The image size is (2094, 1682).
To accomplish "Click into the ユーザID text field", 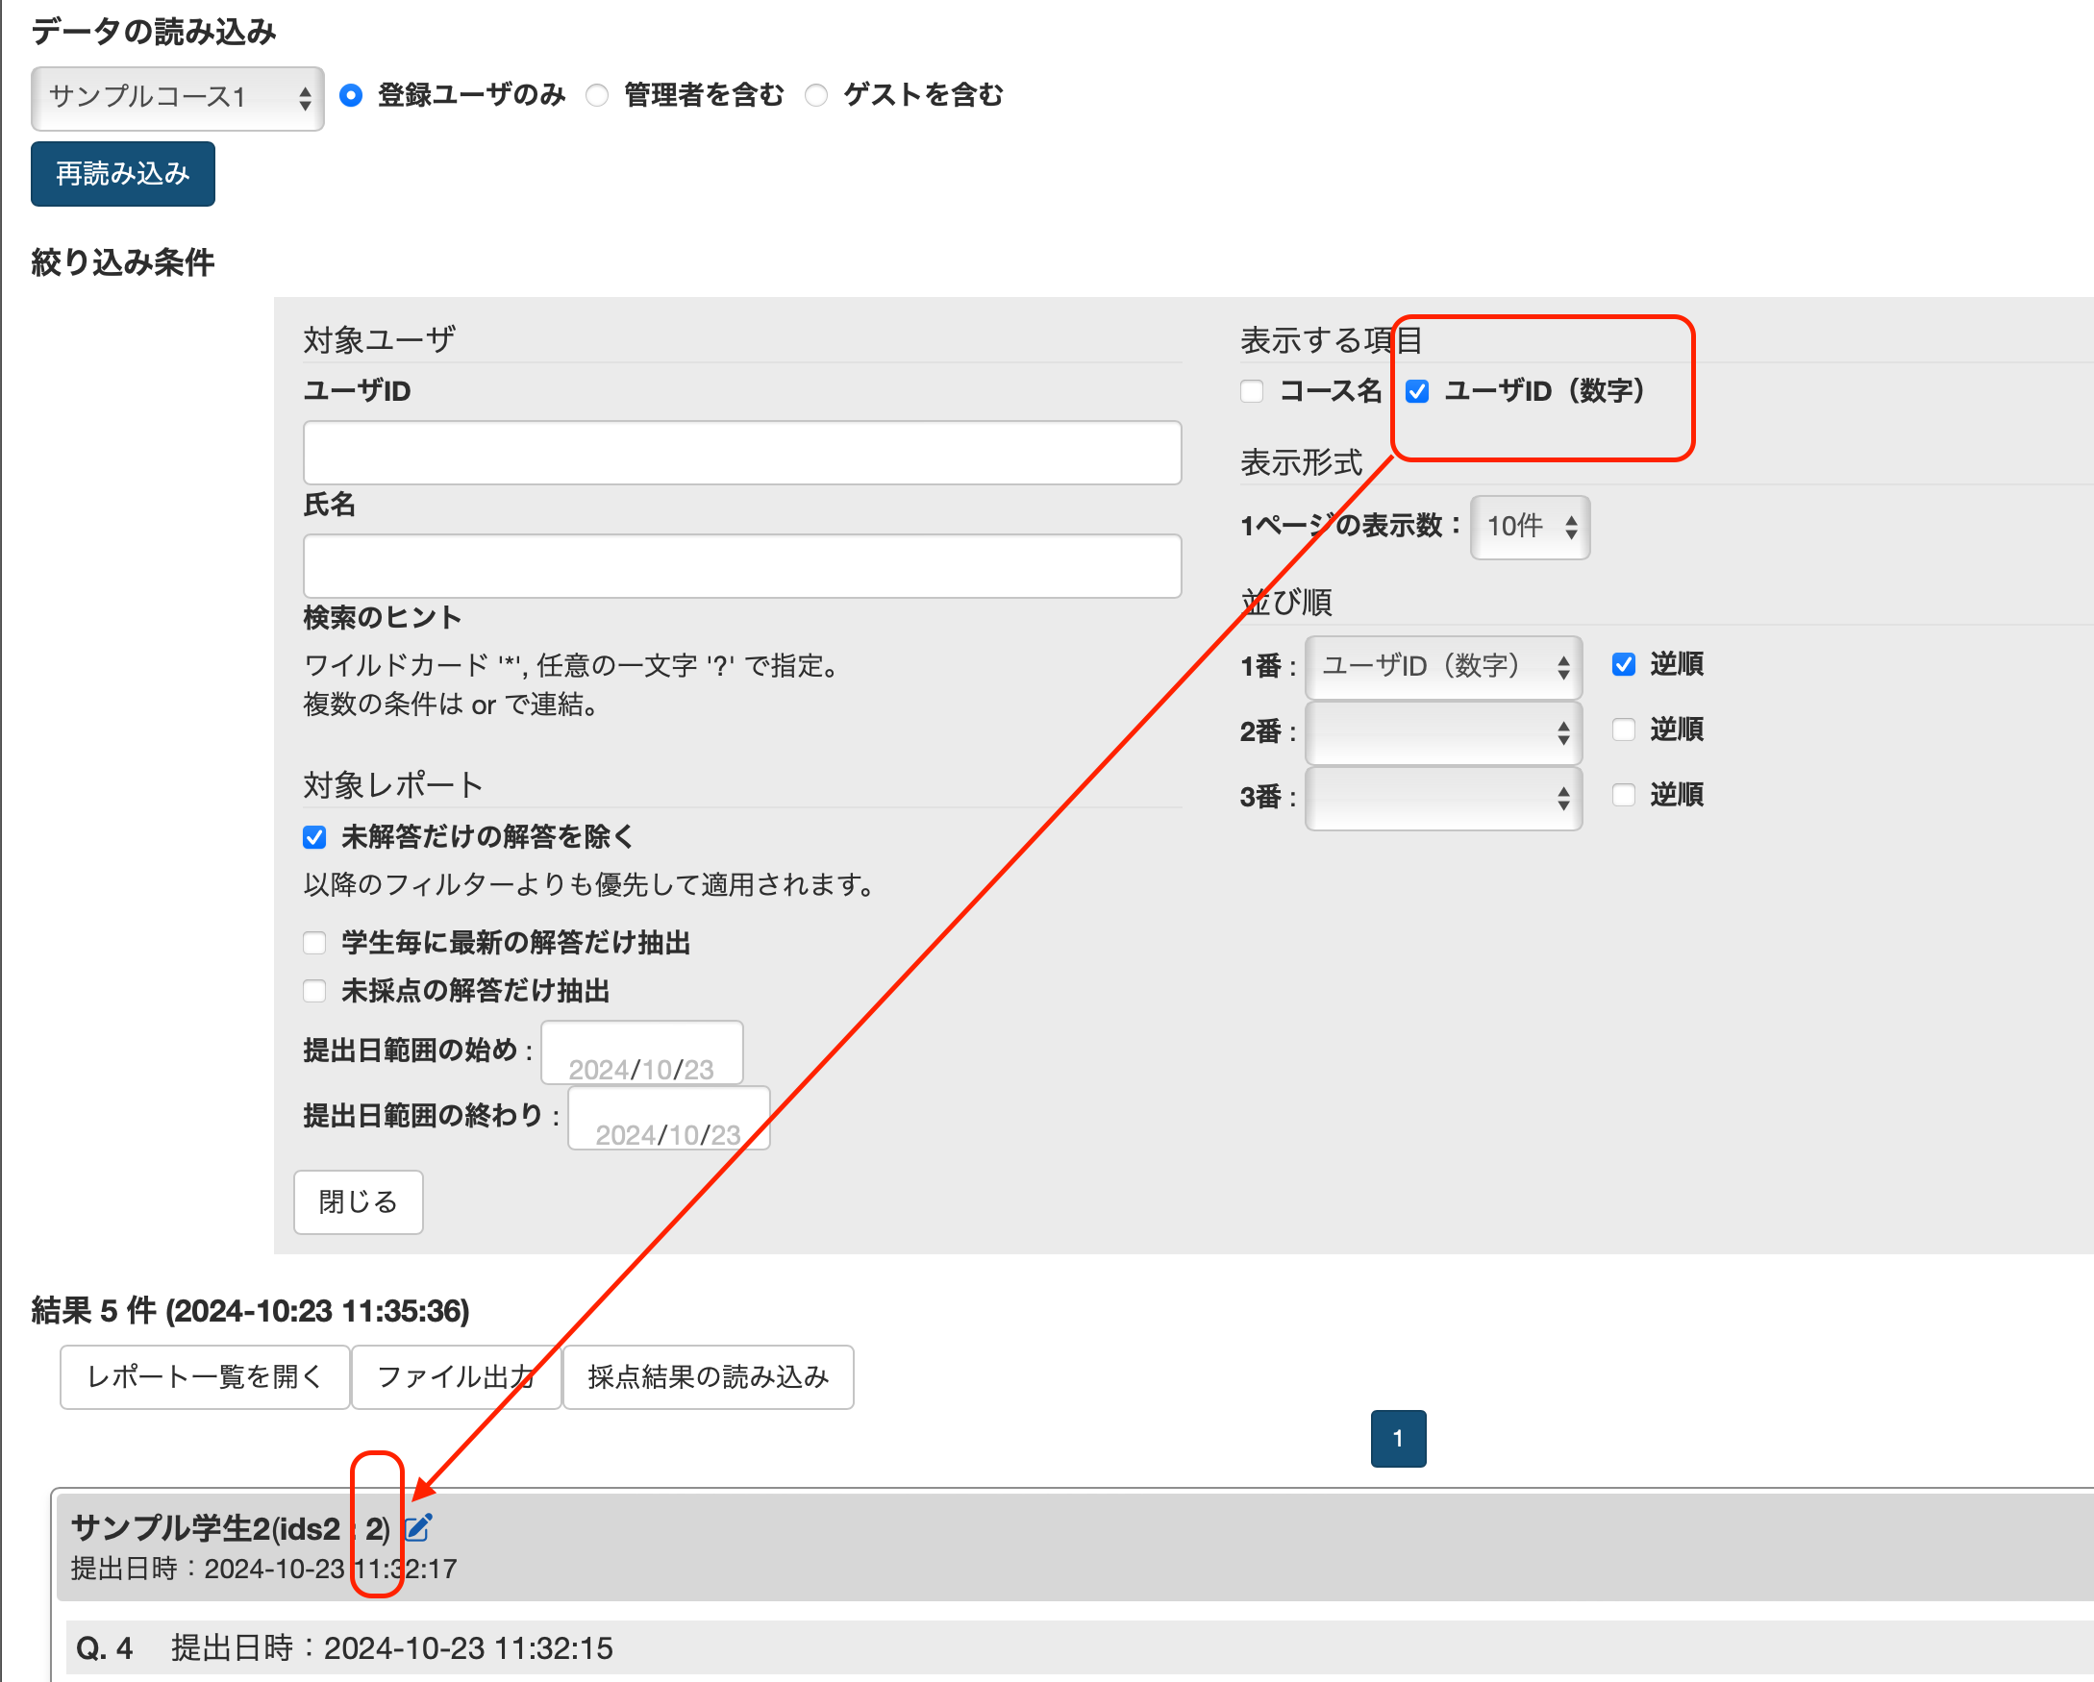I will 742,453.
